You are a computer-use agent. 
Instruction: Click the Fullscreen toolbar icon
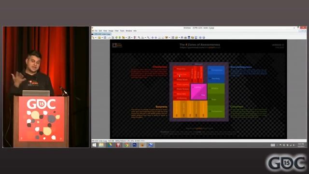click(173, 38)
